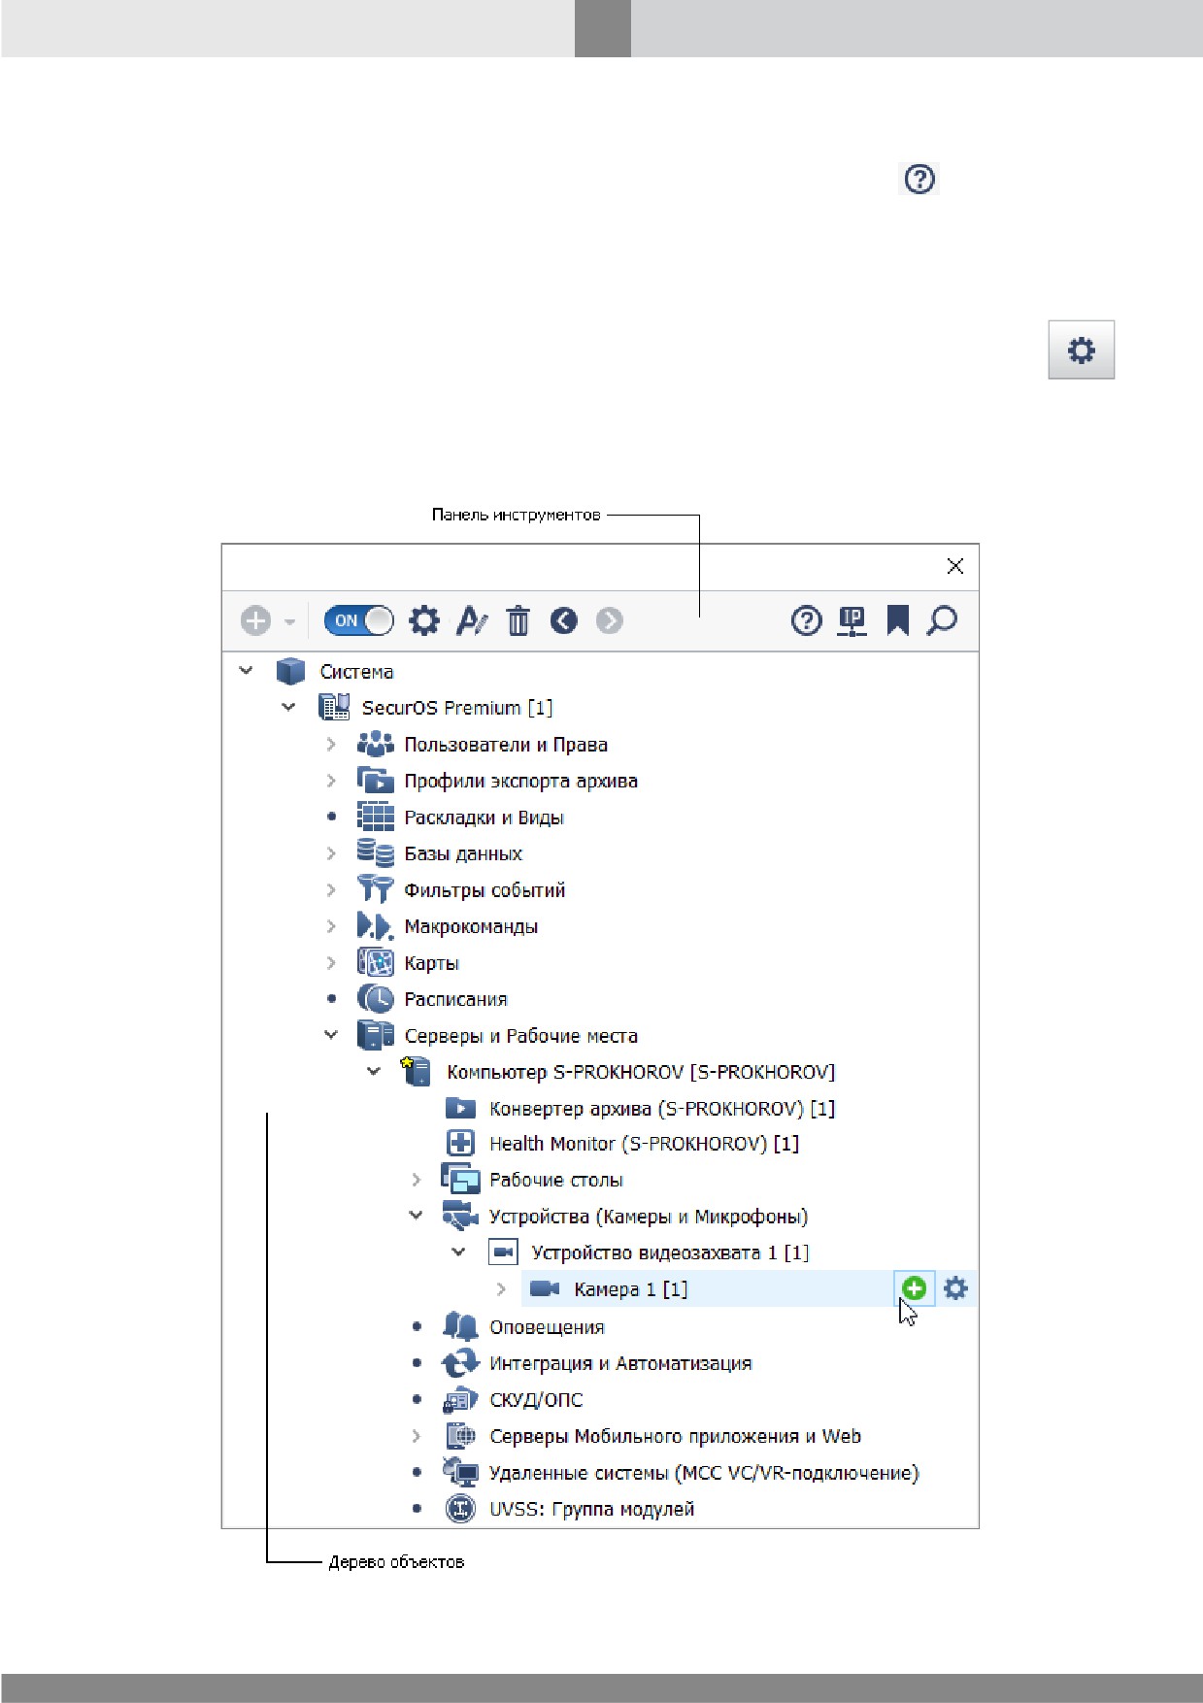Click Раскладки и Виды grid icon
Viewport: 1203px width, 1703px height.
(376, 818)
